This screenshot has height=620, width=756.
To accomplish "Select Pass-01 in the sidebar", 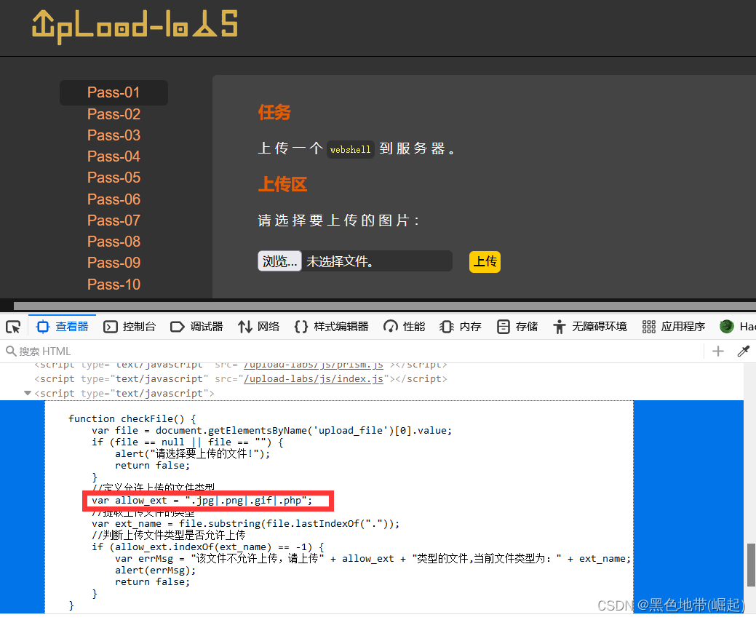I will coord(114,92).
